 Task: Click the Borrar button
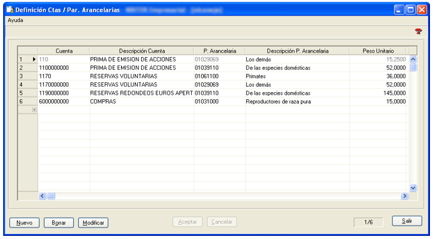click(59, 223)
